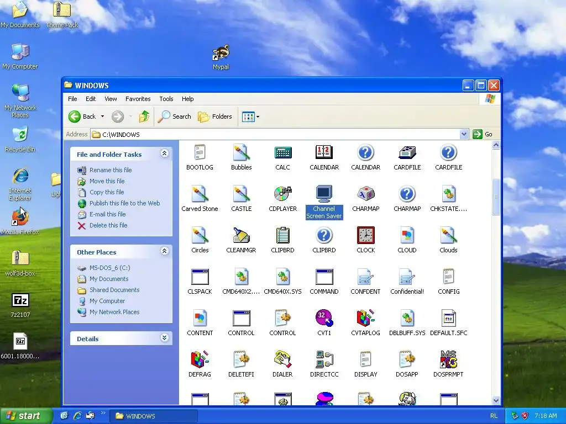This screenshot has width=566, height=424.
Task: Open the Tools menu
Action: [x=166, y=99]
